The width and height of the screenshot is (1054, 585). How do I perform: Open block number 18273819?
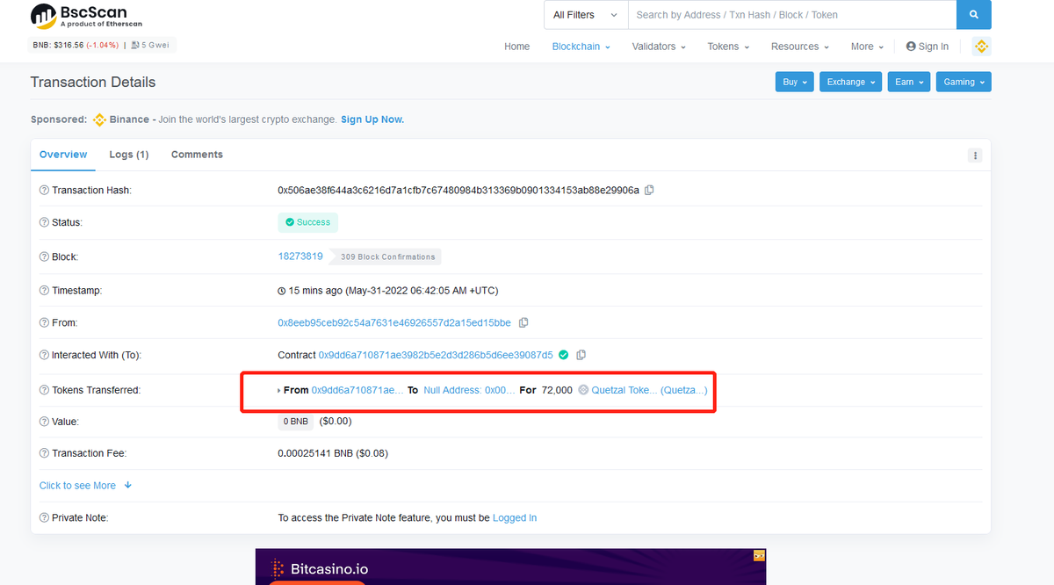[x=300, y=256]
